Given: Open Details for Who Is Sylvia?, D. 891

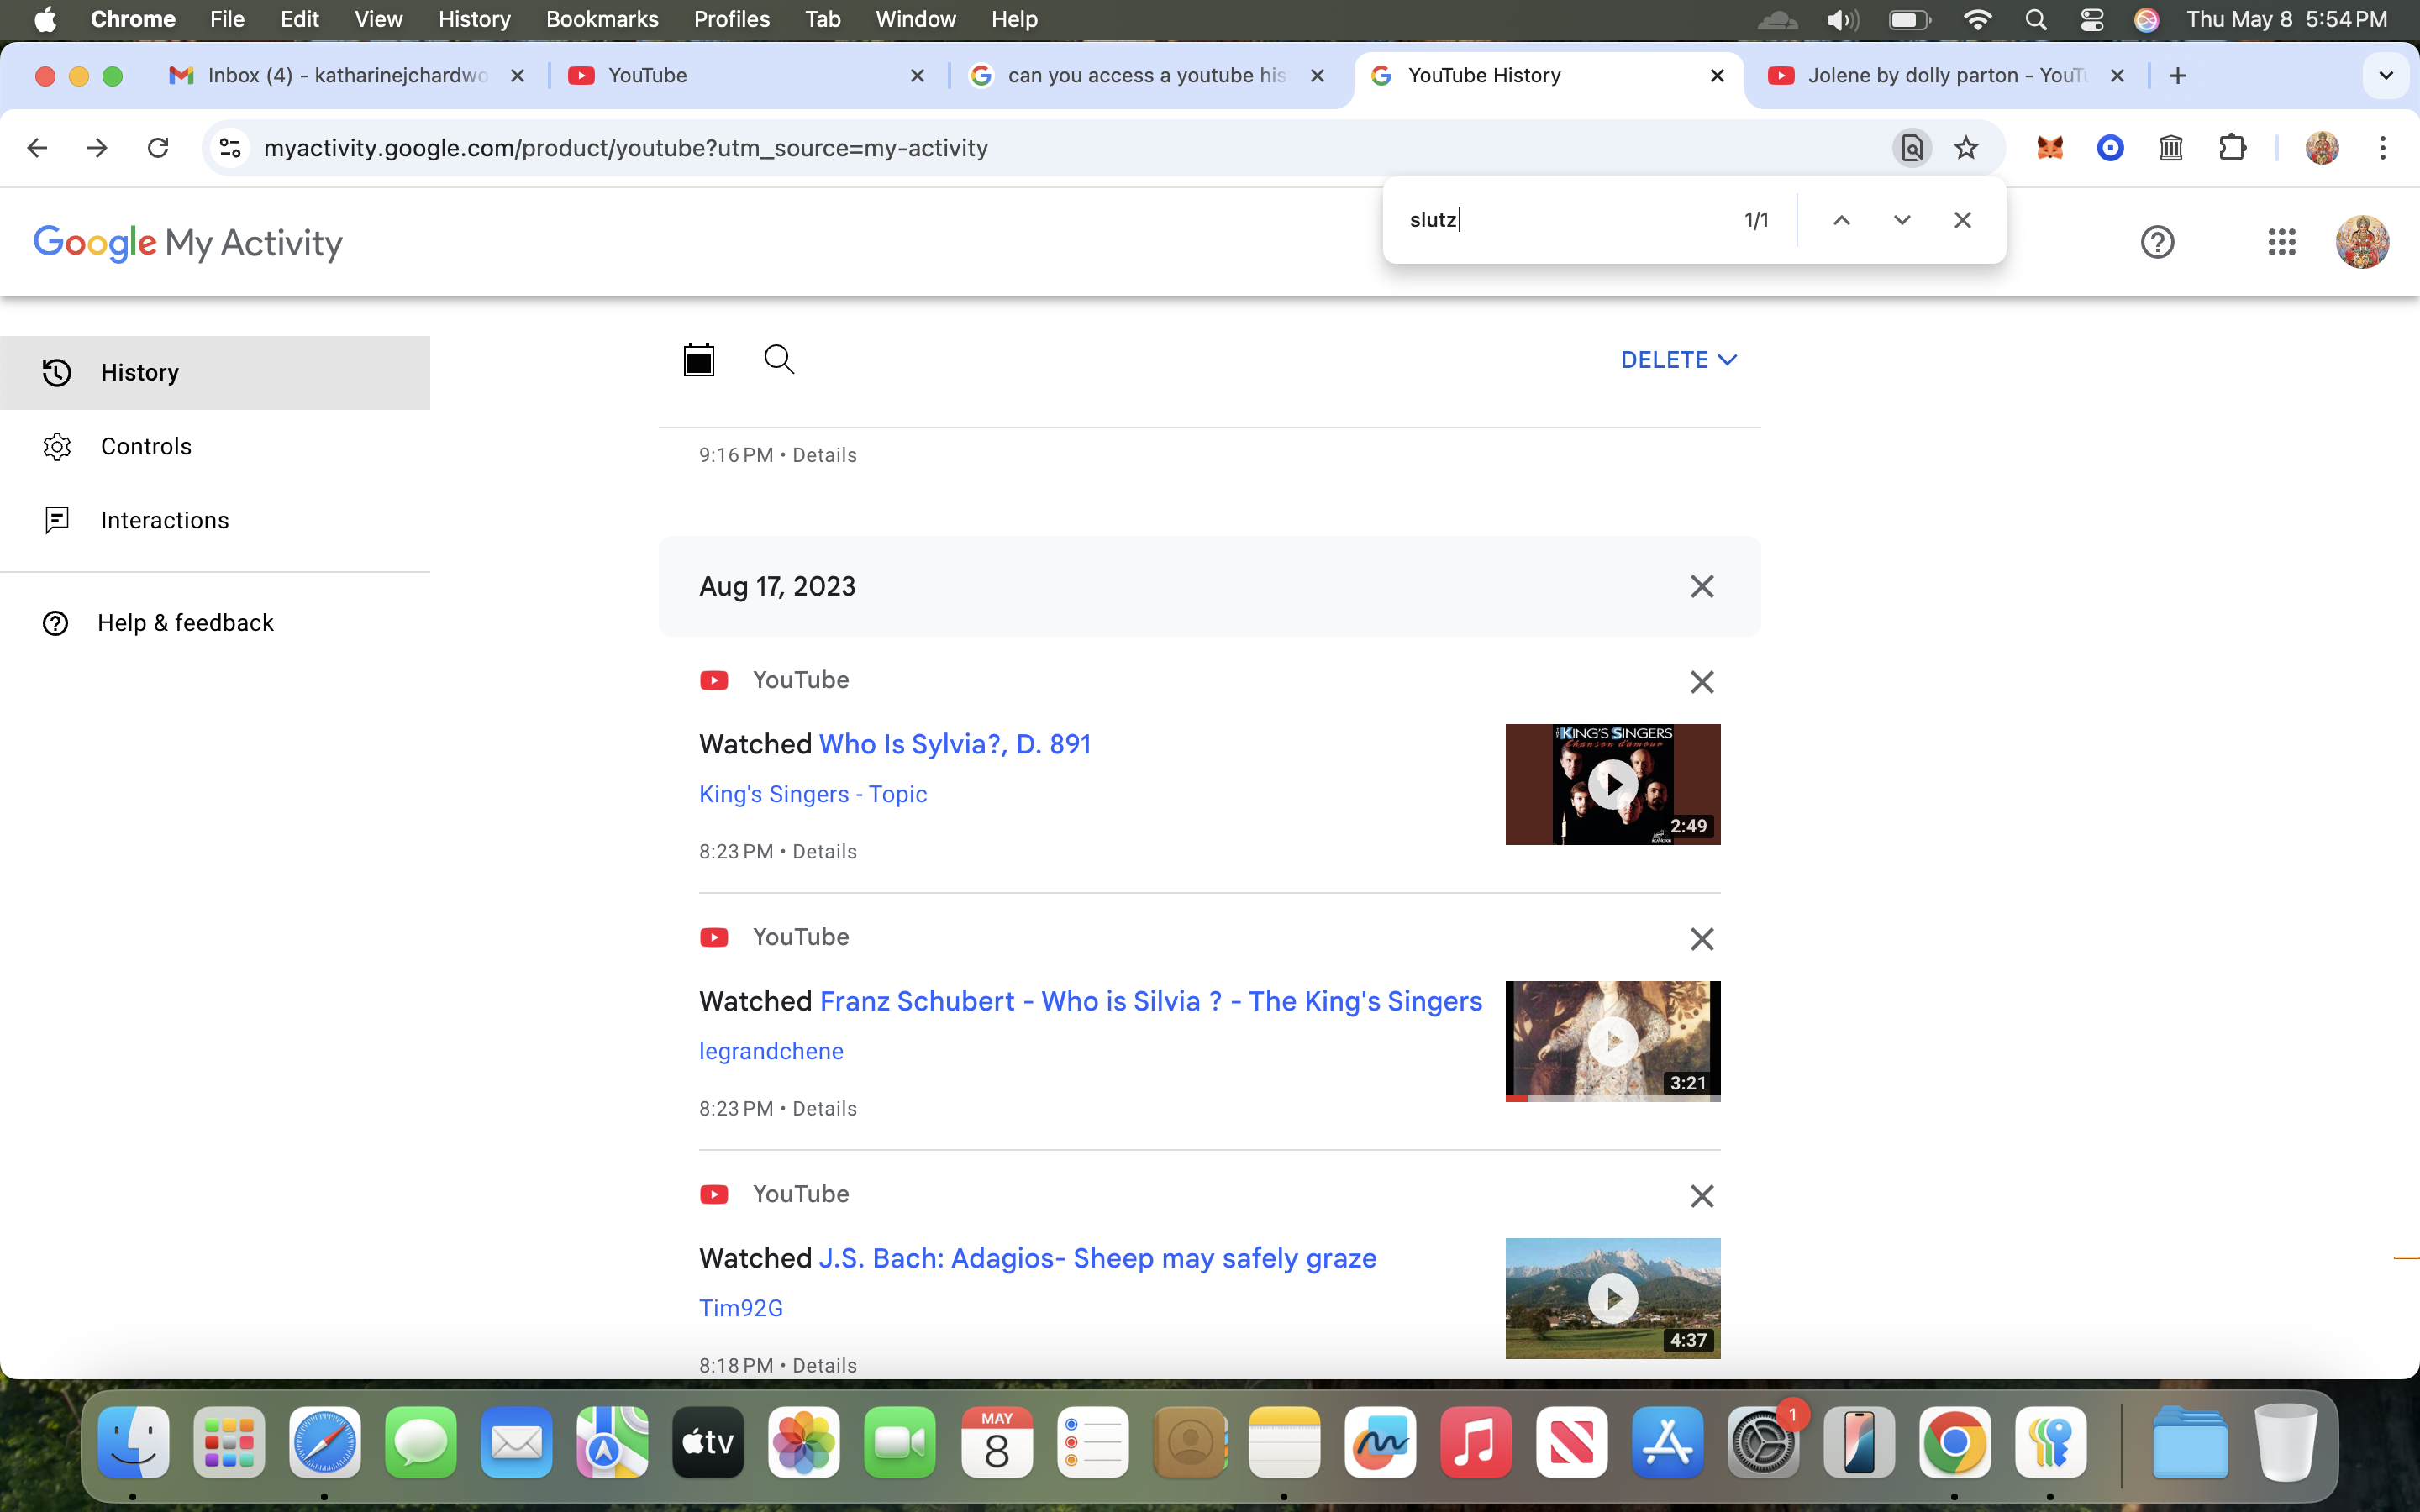Looking at the screenshot, I should 824,852.
